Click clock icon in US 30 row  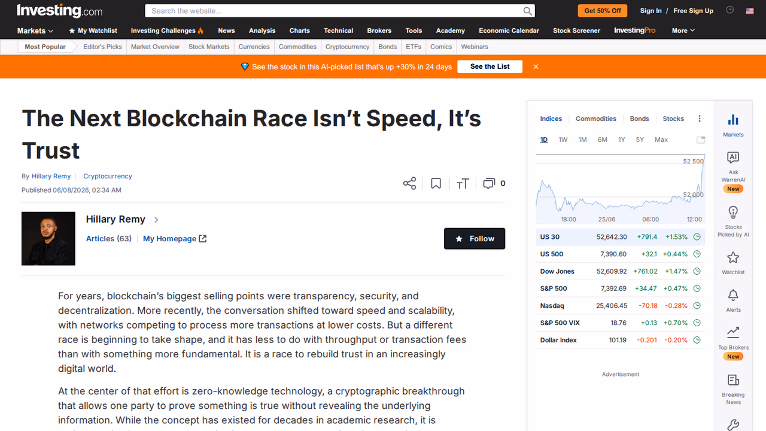(697, 237)
